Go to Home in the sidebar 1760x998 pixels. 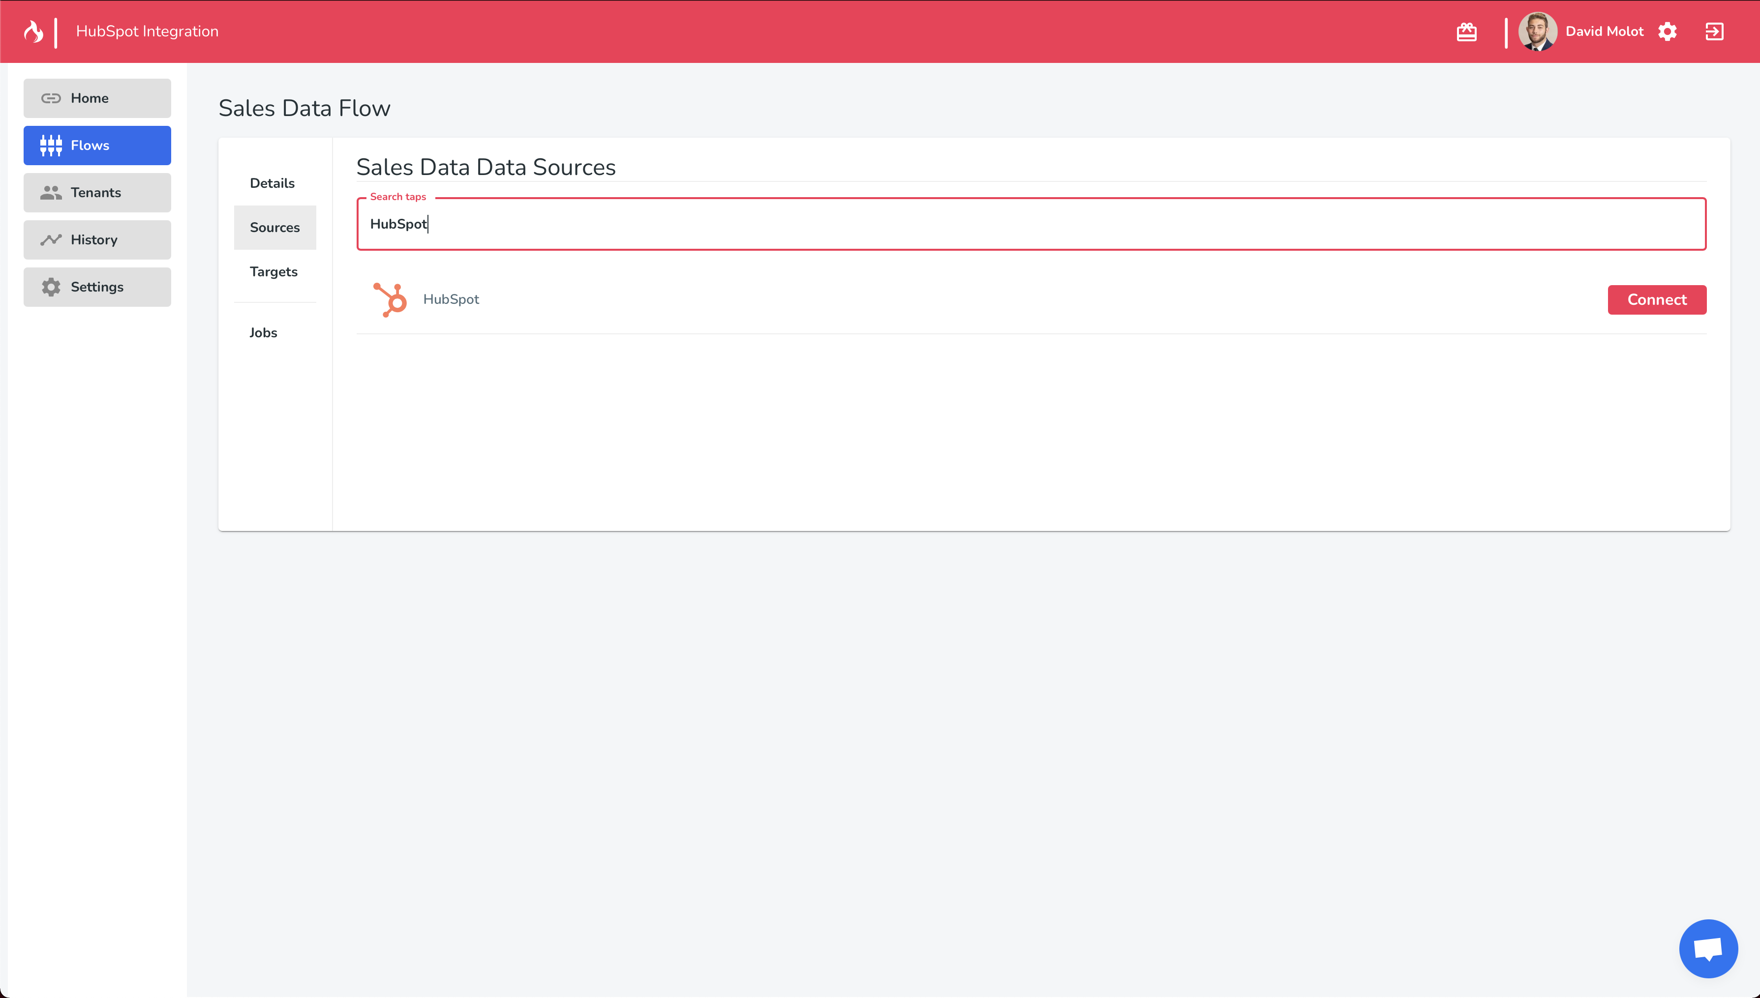97,98
